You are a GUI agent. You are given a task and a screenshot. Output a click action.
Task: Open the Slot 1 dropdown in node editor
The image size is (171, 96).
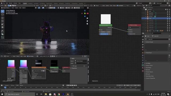[x=130, y=6]
